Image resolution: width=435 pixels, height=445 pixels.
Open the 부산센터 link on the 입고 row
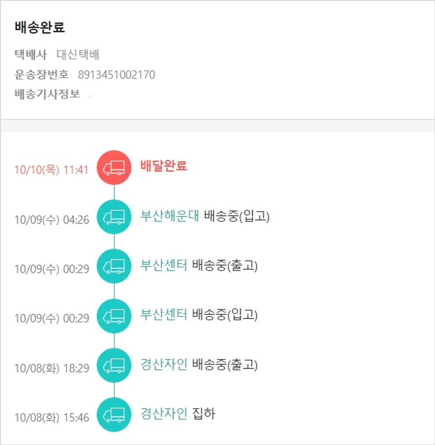[164, 315]
